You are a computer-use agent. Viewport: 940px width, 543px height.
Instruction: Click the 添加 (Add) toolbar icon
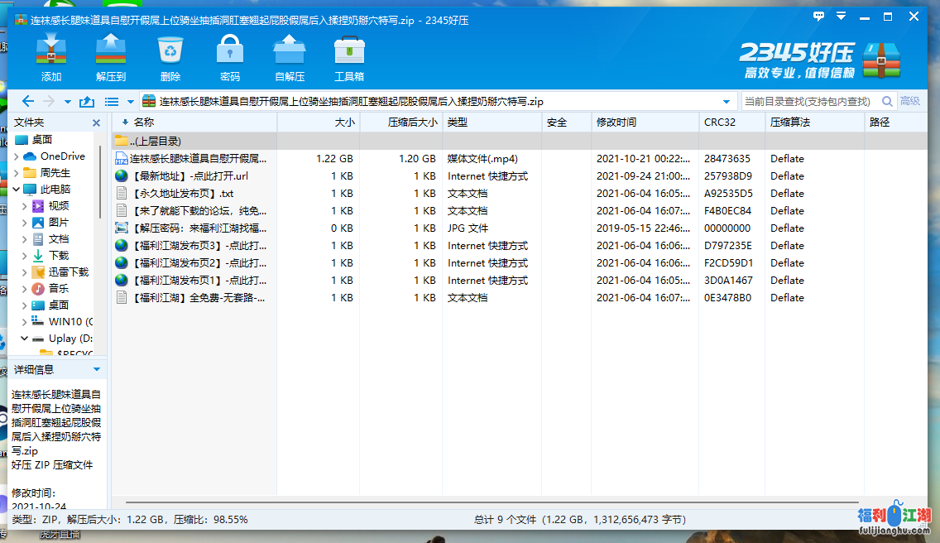pos(51,51)
